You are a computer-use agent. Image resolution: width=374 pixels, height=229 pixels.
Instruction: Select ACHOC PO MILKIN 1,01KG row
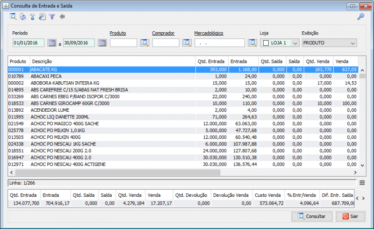pyautogui.click(x=183, y=130)
